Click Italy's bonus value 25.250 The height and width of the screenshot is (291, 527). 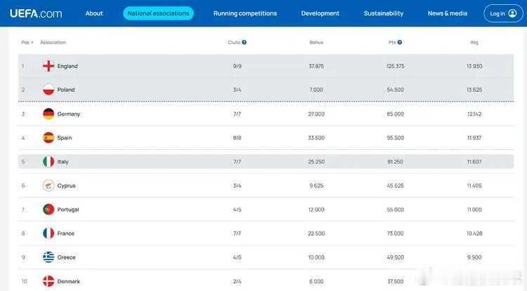316,161
